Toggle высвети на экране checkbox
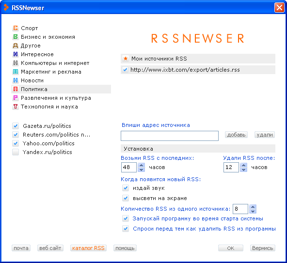The image size is (287, 263). (x=126, y=198)
